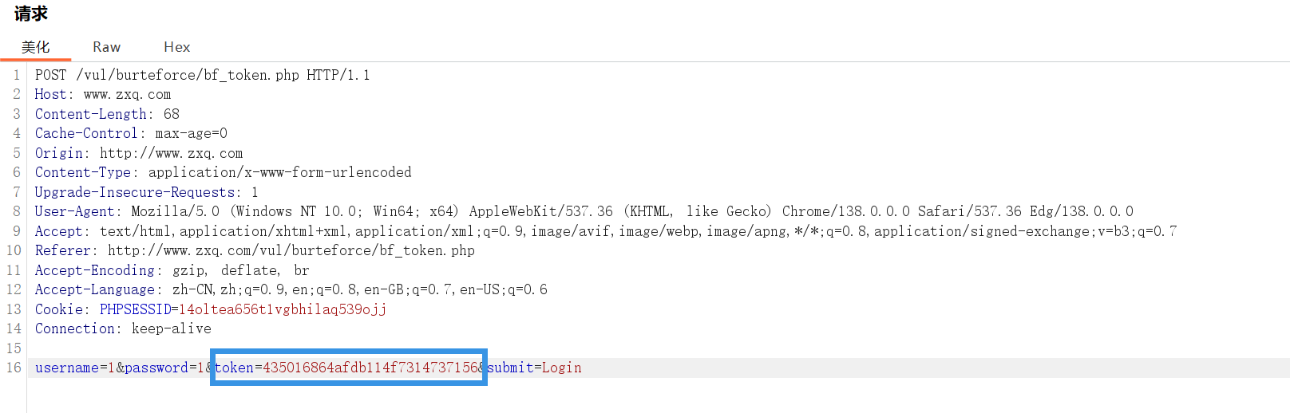Select the Content-Length value 68
Viewport: 1290px width, 413px height.
tap(172, 114)
